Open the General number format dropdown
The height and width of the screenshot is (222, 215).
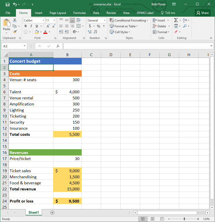[105, 20]
